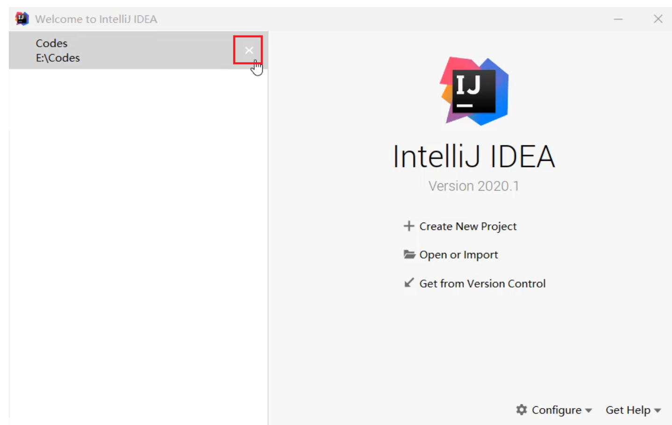Image resolution: width=672 pixels, height=425 pixels.
Task: Click the folder icon beside Open or Import
Action: (409, 255)
